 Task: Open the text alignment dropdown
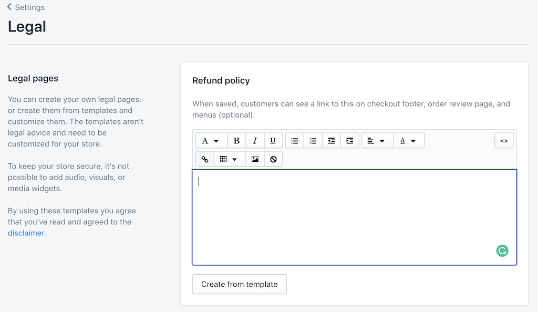click(x=376, y=141)
